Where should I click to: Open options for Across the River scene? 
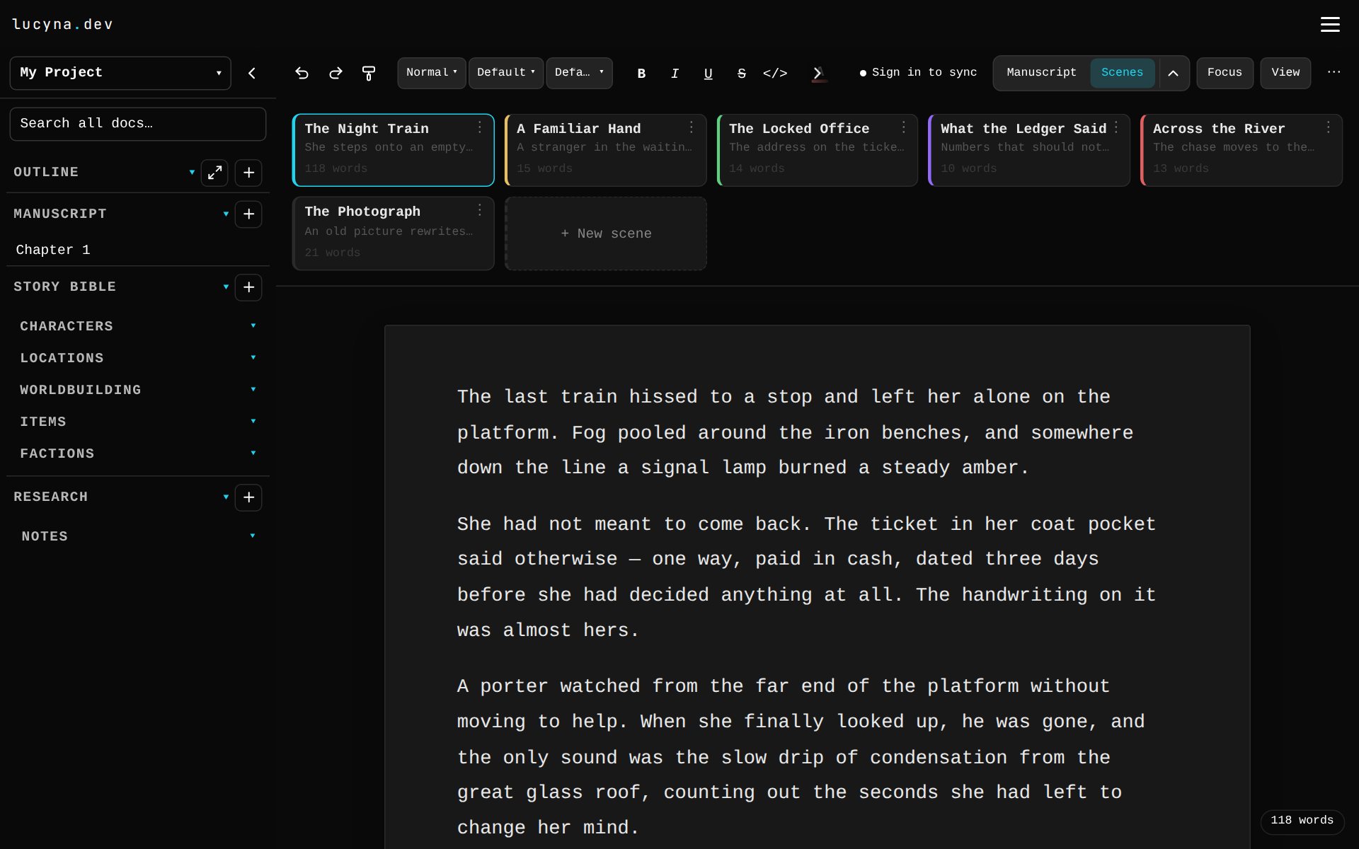[1329, 127]
